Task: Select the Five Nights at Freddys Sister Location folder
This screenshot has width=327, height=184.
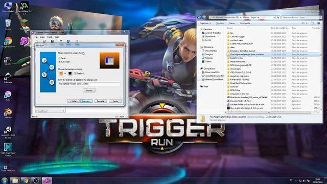Action: pyautogui.click(x=273, y=55)
